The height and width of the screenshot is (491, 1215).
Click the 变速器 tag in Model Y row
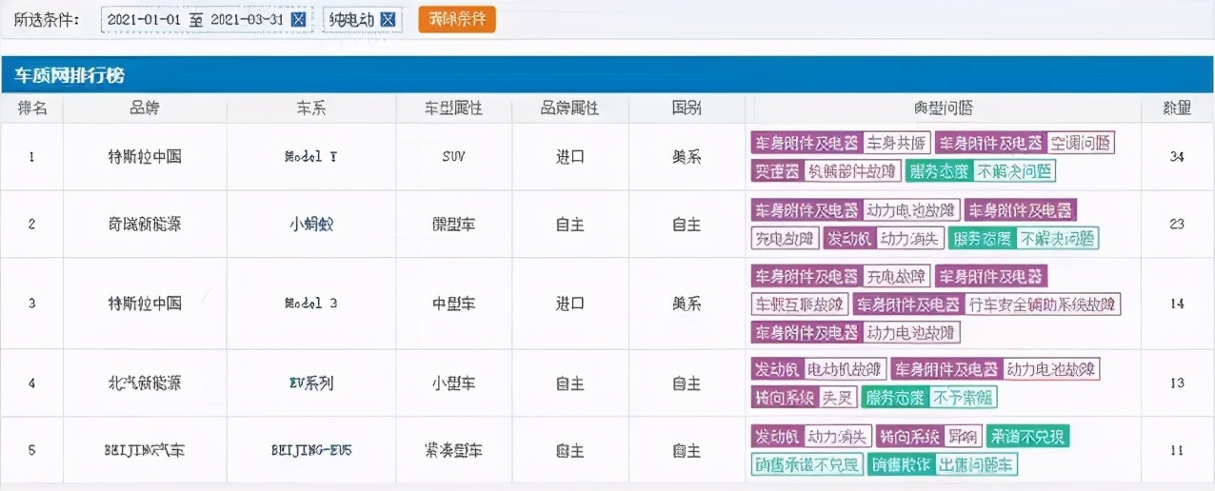(777, 171)
